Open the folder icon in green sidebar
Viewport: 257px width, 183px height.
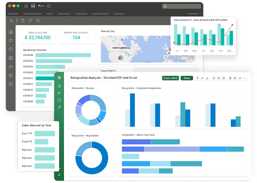(59, 100)
